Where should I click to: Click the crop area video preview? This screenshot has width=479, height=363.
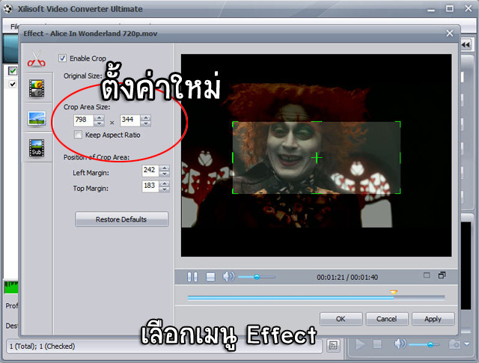pyautogui.click(x=317, y=158)
